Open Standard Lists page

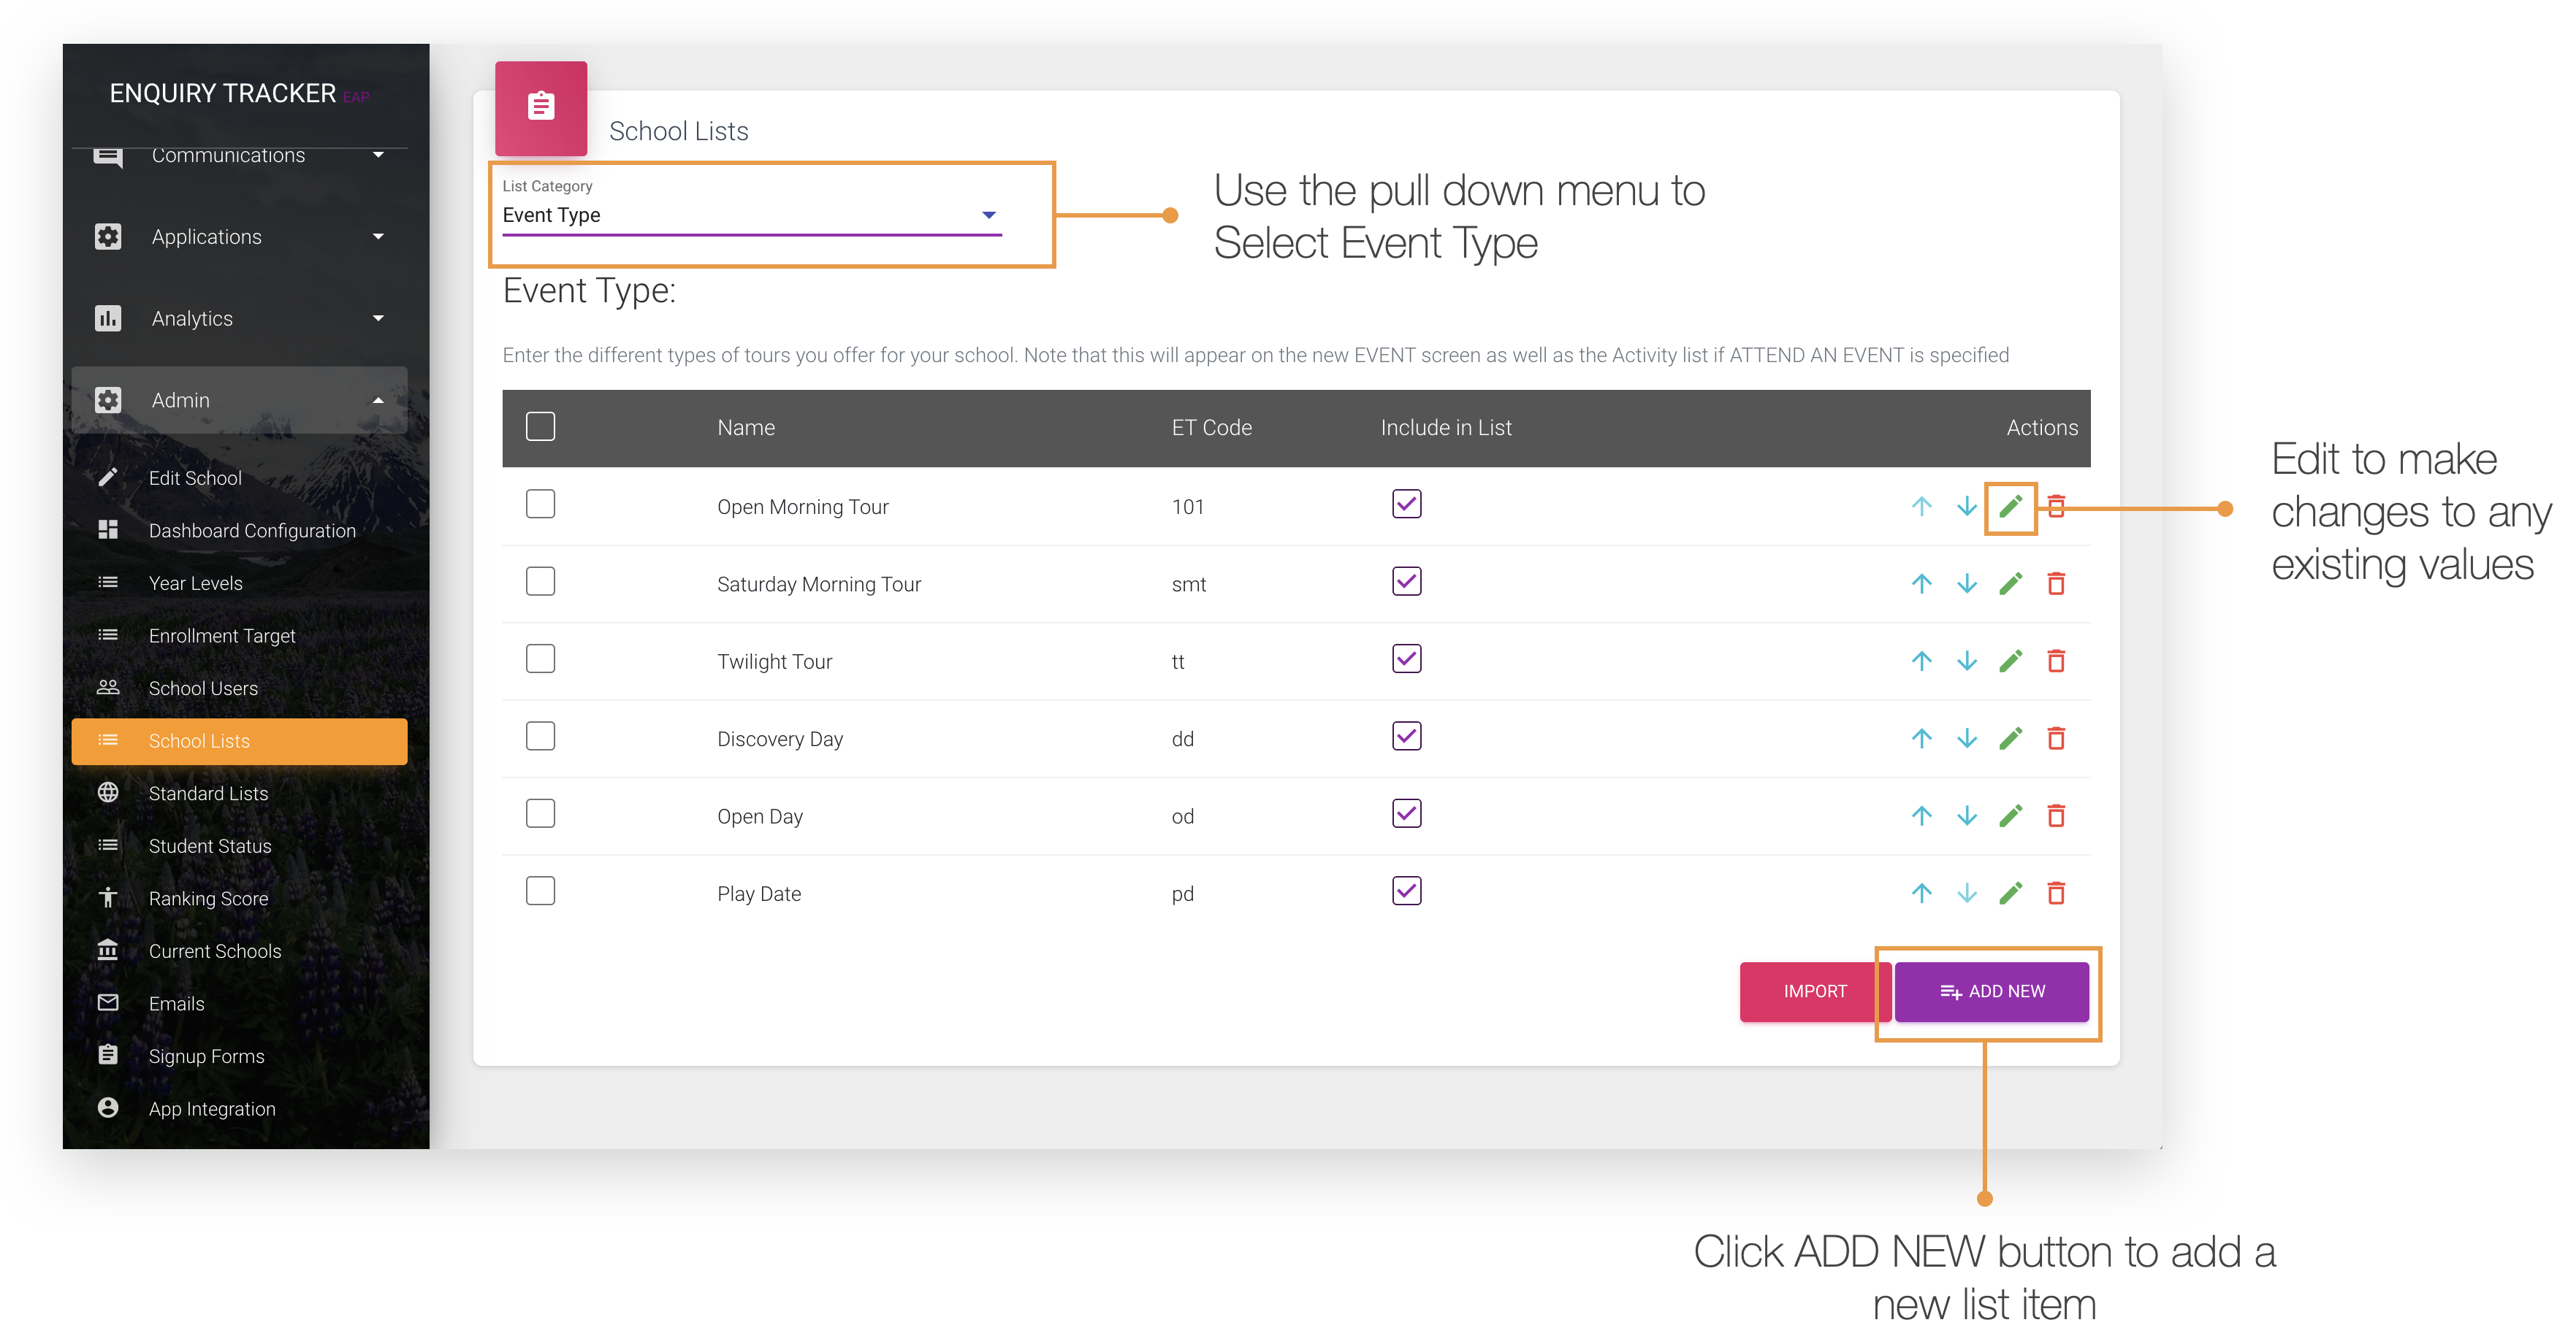[x=240, y=794]
